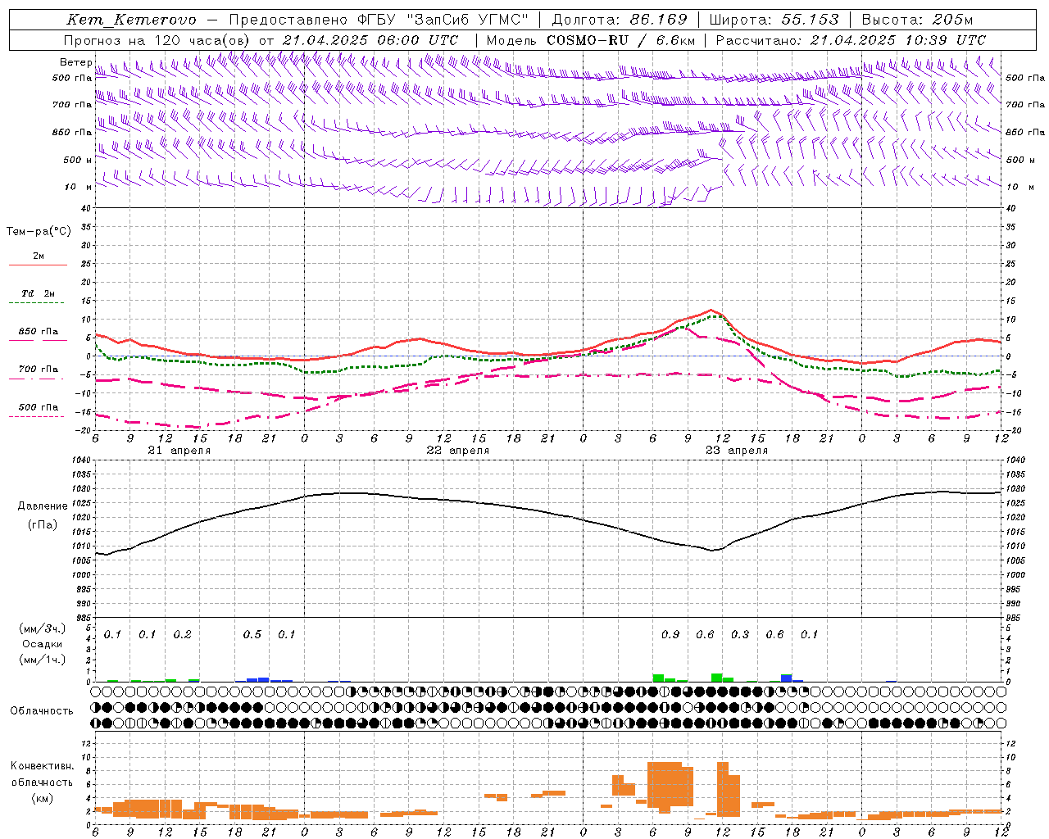1049x839 pixels.
Task: Click the 'Долгота: 86.169' longitude value
Action: point(620,20)
